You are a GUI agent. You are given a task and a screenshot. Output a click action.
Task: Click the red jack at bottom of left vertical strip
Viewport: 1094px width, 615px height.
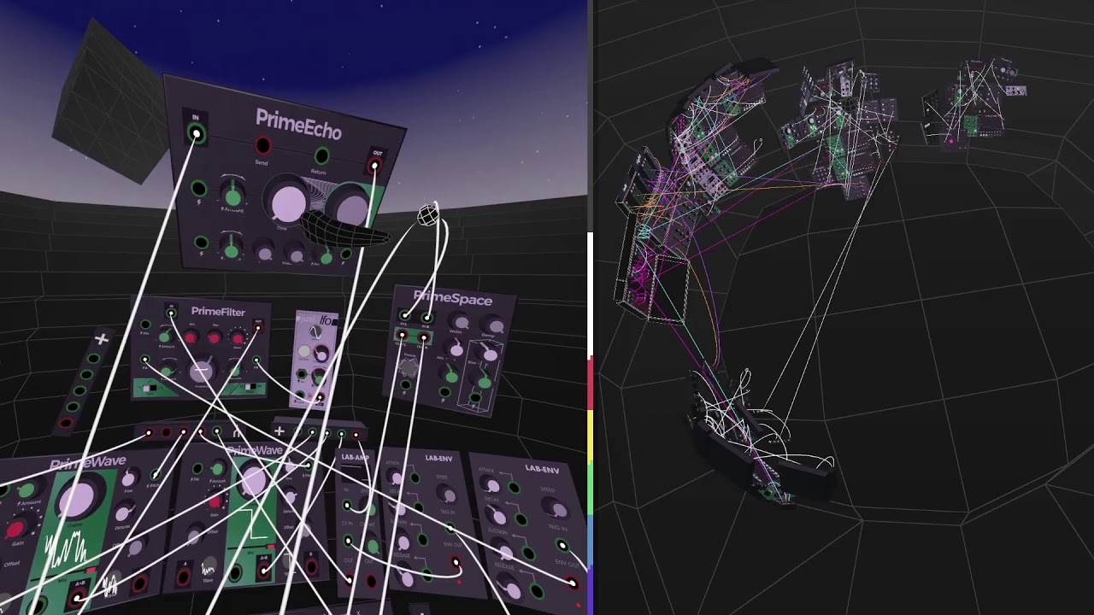point(67,422)
